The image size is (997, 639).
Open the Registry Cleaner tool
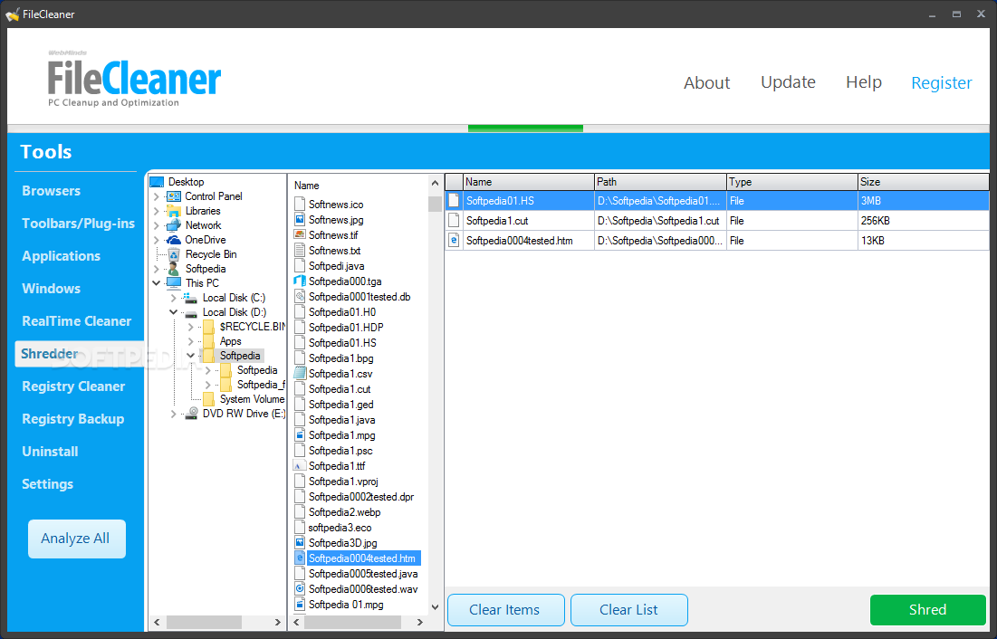point(73,386)
